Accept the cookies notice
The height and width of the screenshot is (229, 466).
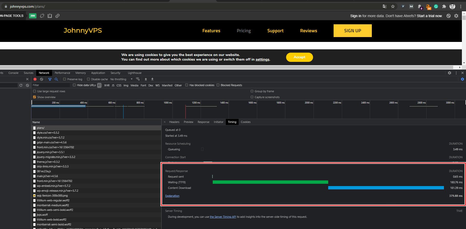pos(299,57)
